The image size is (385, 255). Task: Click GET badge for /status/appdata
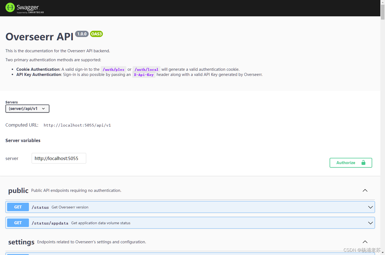click(18, 223)
